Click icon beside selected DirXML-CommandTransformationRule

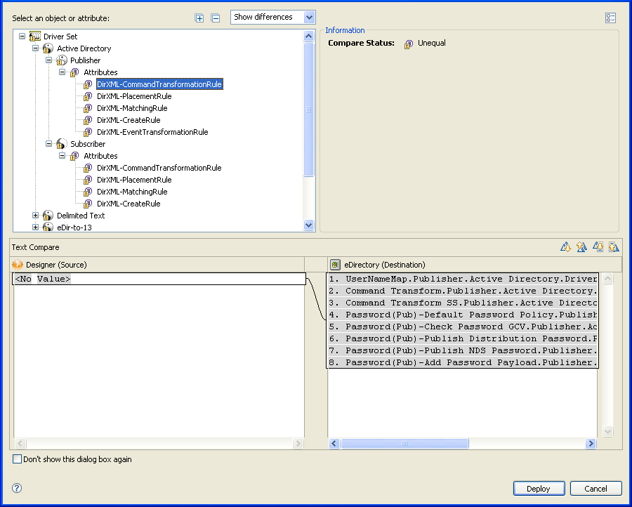pyautogui.click(x=88, y=85)
